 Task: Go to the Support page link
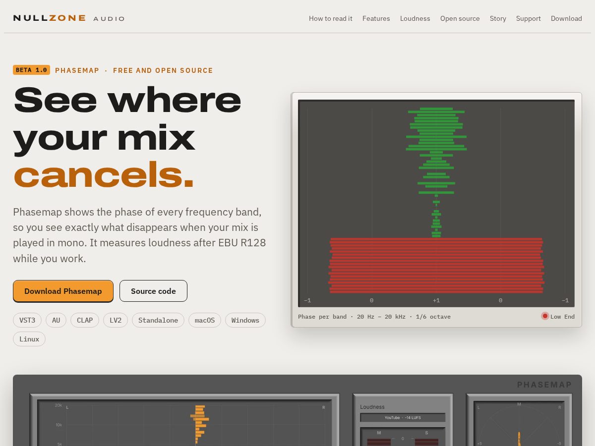[529, 18]
